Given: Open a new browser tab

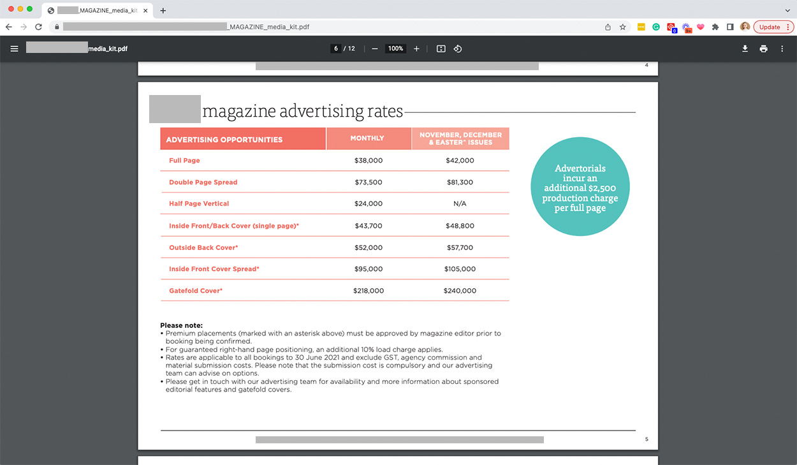Looking at the screenshot, I should pos(163,10).
